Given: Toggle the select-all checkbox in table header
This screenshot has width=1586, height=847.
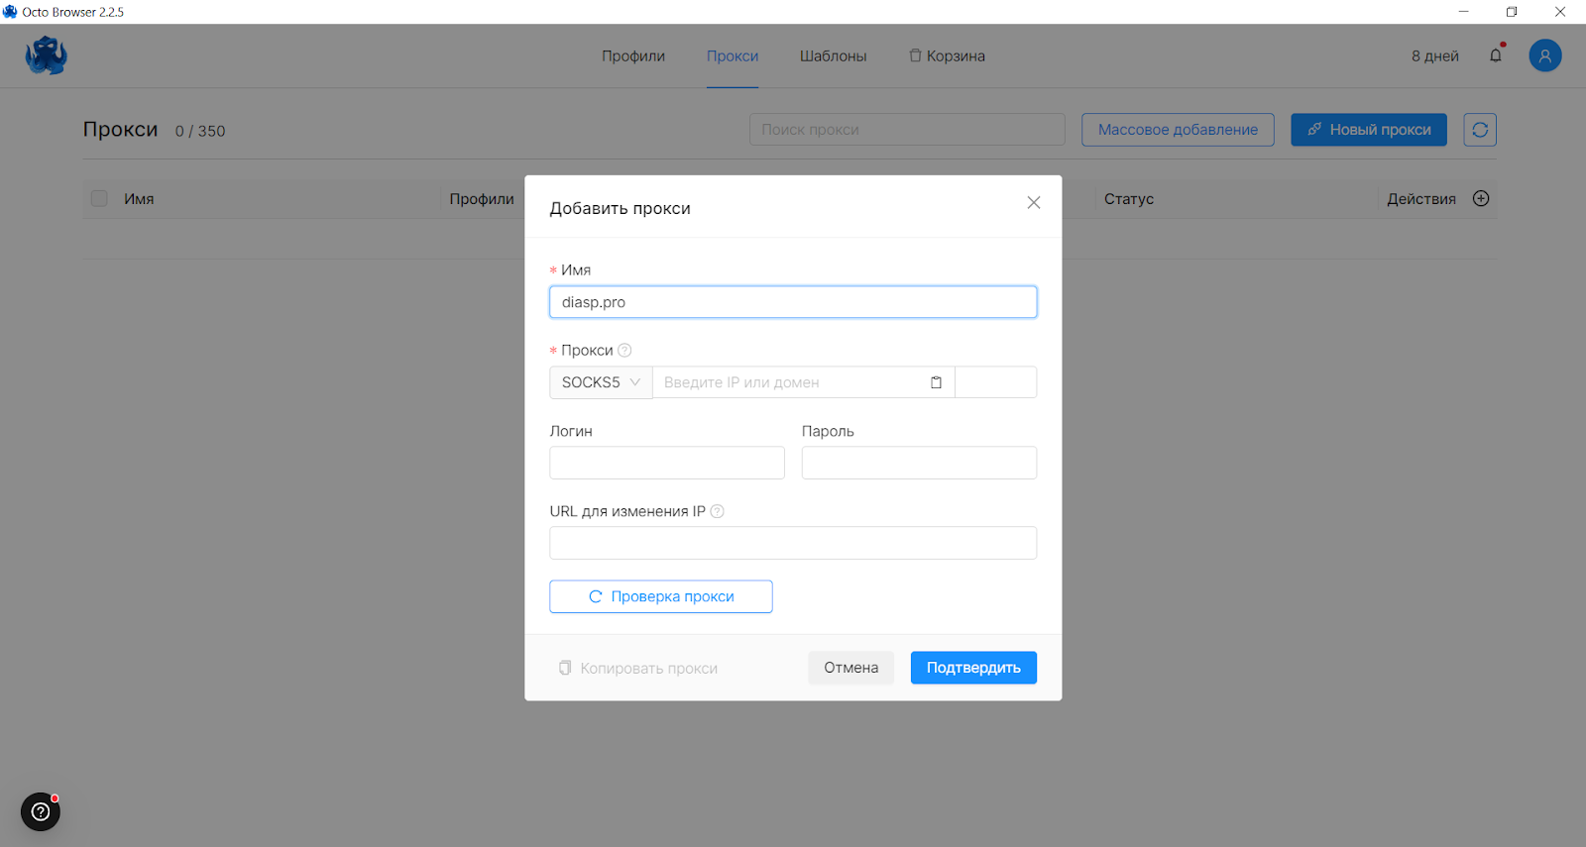Looking at the screenshot, I should [x=99, y=198].
